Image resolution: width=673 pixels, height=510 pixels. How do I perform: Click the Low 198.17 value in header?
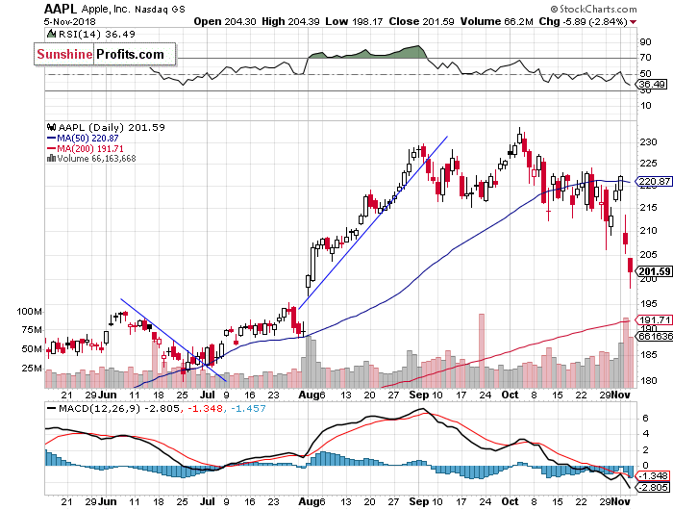(x=354, y=21)
